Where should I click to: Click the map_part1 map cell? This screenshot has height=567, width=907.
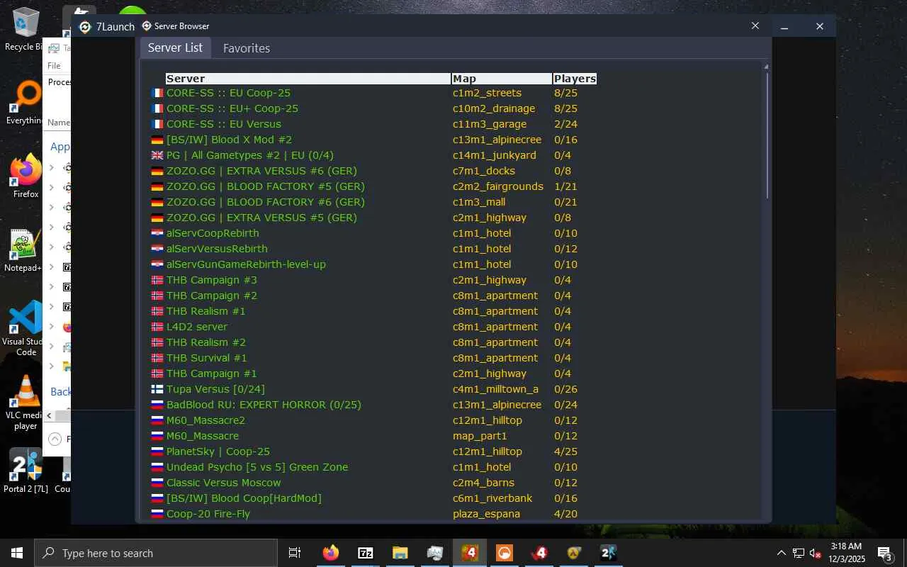(480, 436)
